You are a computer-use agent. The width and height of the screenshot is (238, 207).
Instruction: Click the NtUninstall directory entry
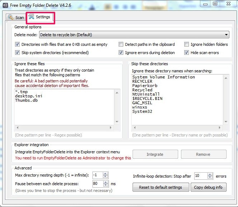(x=146, y=94)
